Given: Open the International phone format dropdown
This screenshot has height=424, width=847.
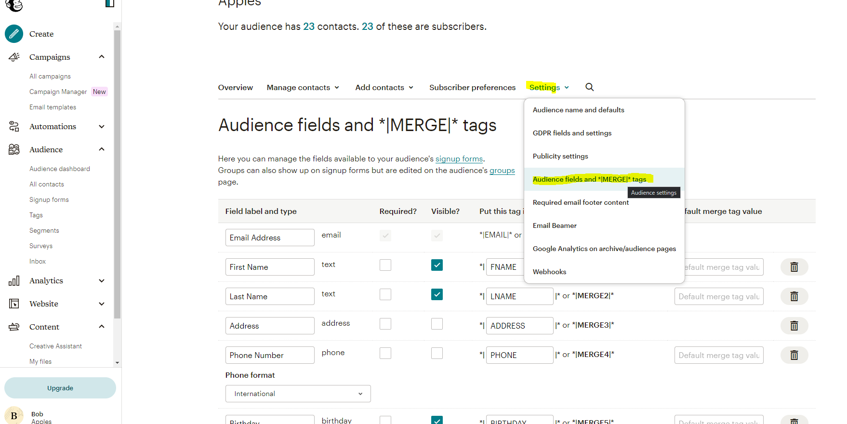Looking at the screenshot, I should coord(298,394).
